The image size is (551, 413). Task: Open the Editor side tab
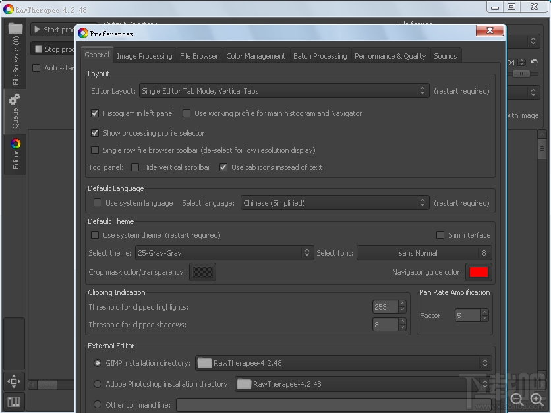click(15, 154)
